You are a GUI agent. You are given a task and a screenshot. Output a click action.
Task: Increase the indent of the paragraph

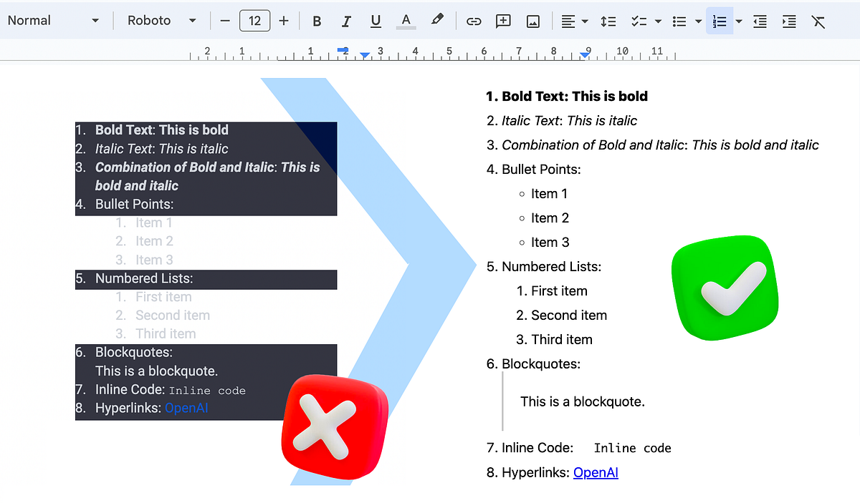point(789,21)
